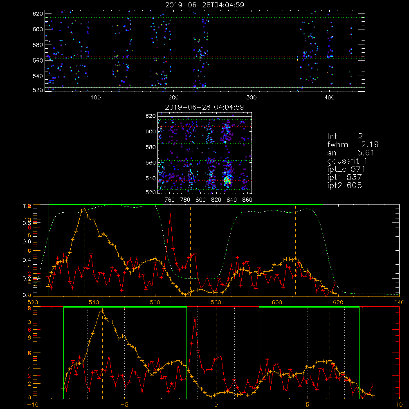Click the left thick green bar atop third plot
This screenshot has width=409, height=409.
(106, 205)
